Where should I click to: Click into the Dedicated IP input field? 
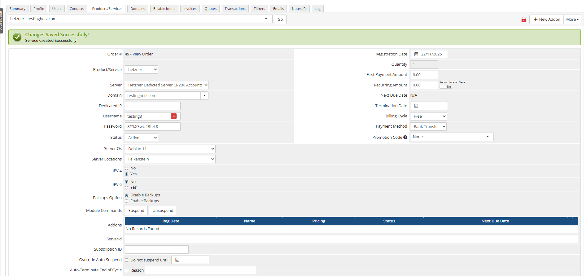(x=152, y=106)
